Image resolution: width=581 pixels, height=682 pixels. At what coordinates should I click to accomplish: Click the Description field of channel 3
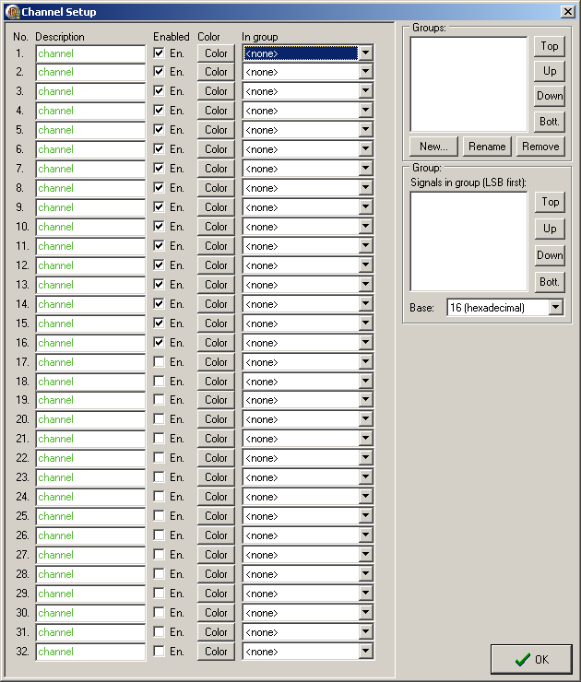(90, 91)
